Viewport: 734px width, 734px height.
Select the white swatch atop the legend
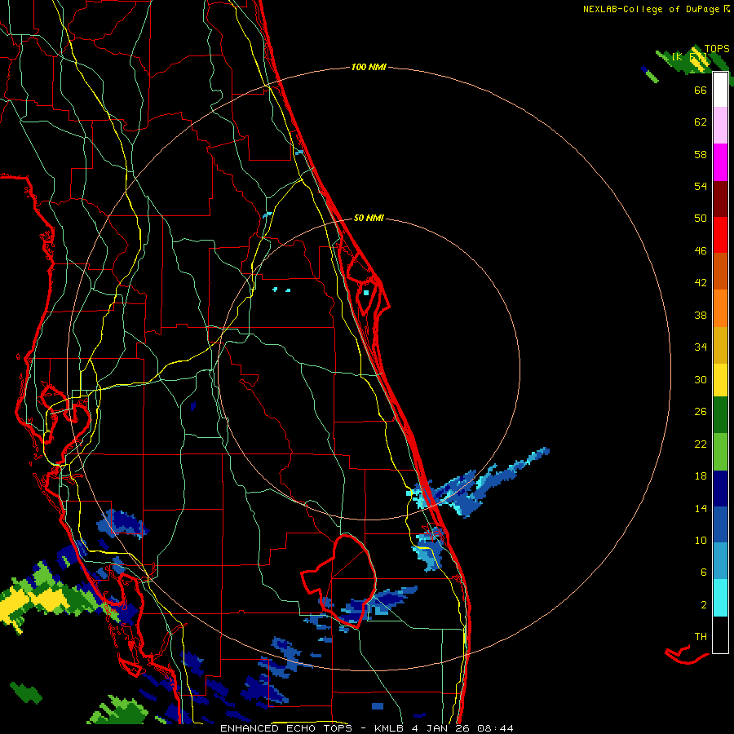[720, 90]
